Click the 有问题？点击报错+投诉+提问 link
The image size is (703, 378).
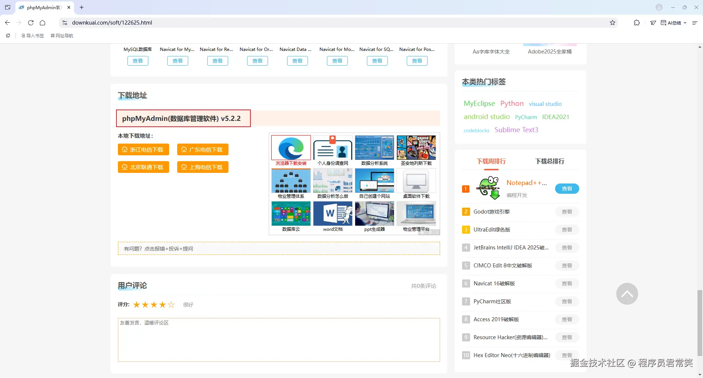click(x=159, y=249)
